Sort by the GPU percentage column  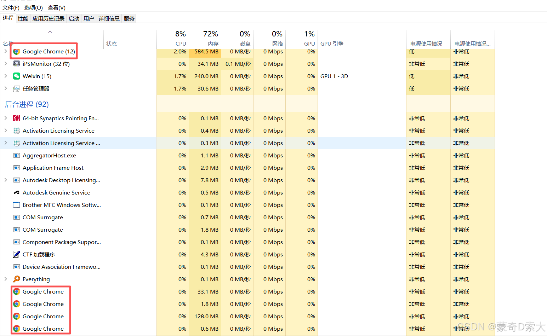[x=302, y=39]
